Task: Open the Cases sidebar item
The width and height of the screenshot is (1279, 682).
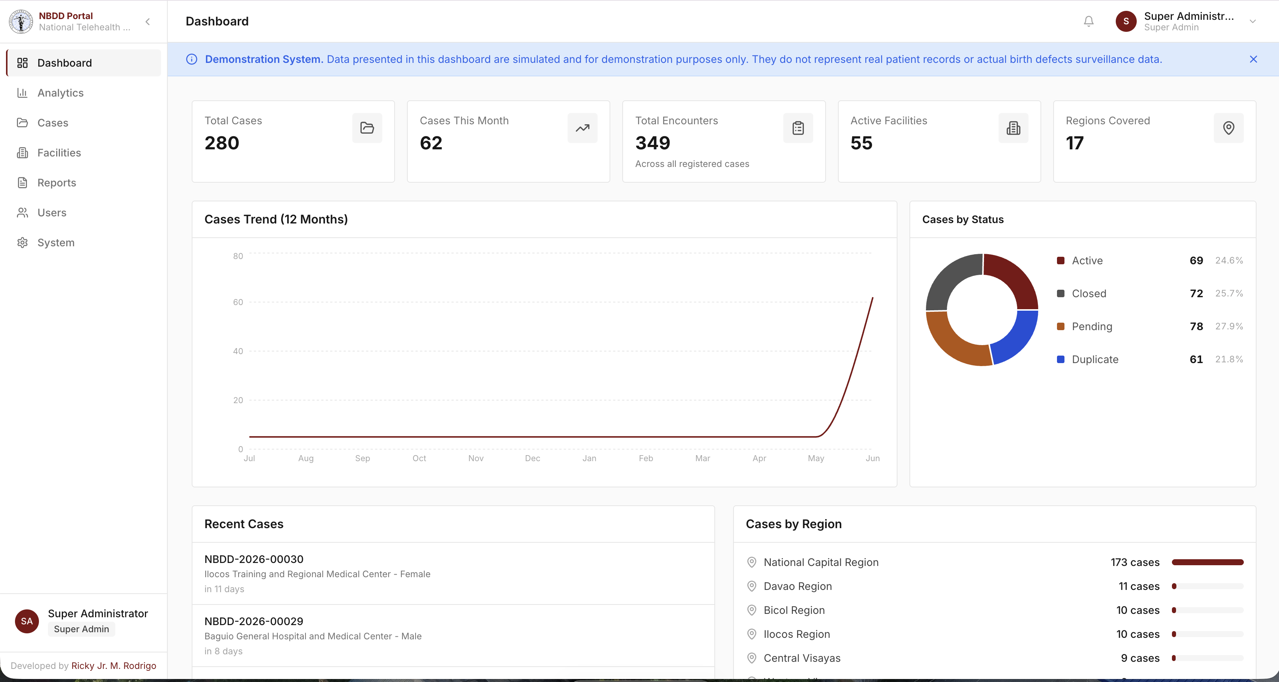Action: [83, 123]
